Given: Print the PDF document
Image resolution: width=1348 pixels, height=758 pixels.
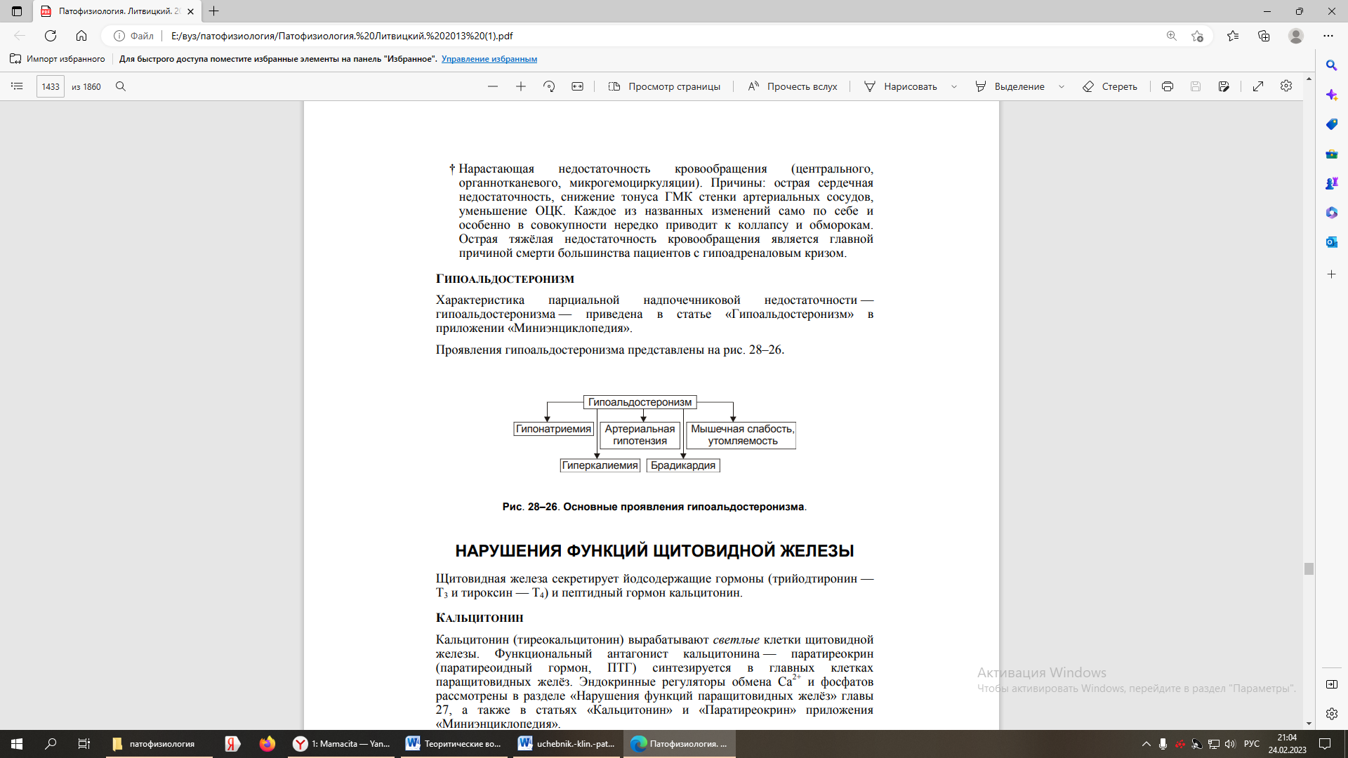Looking at the screenshot, I should 1168,86.
